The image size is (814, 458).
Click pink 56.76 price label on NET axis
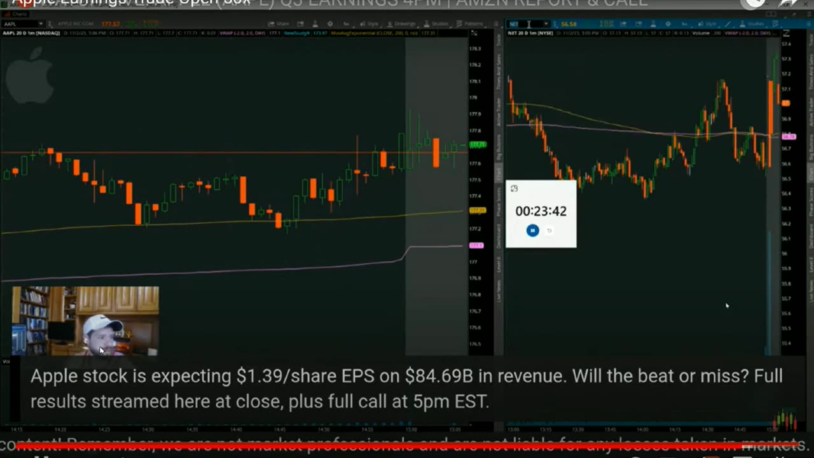coord(789,137)
